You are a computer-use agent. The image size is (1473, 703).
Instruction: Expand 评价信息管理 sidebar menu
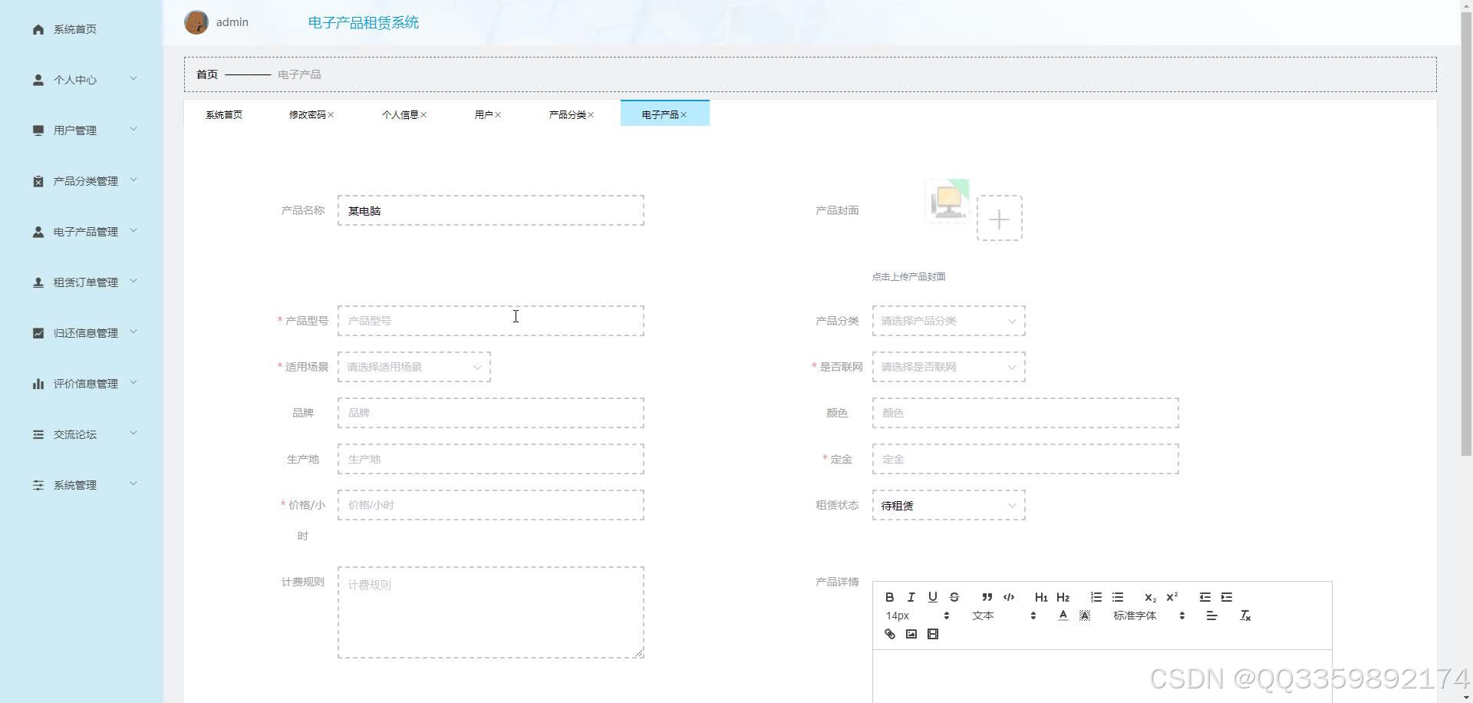[x=81, y=384]
